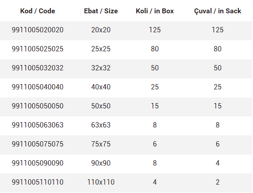Click the Ebat / Size column header
This screenshot has height=193, width=253.
(x=101, y=11)
